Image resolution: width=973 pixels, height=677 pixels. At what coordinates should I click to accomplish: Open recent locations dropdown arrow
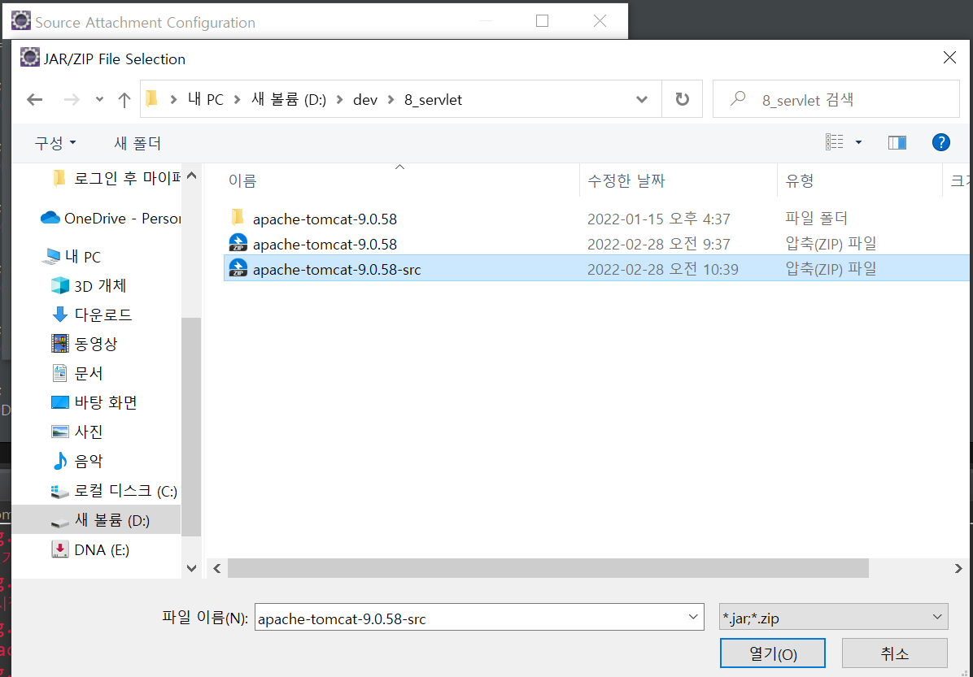[x=99, y=99]
